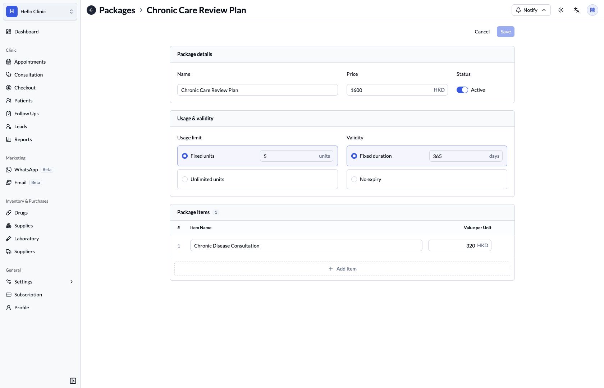Open Profile in the sidebar
Viewport: 604px width, 388px height.
40,308
